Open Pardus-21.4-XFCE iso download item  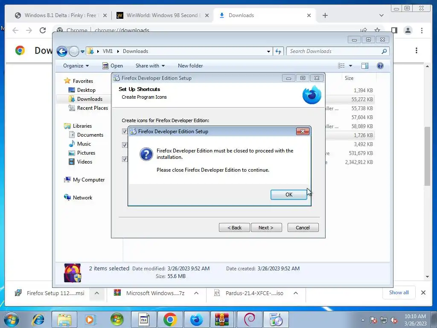pyautogui.click(x=249, y=293)
